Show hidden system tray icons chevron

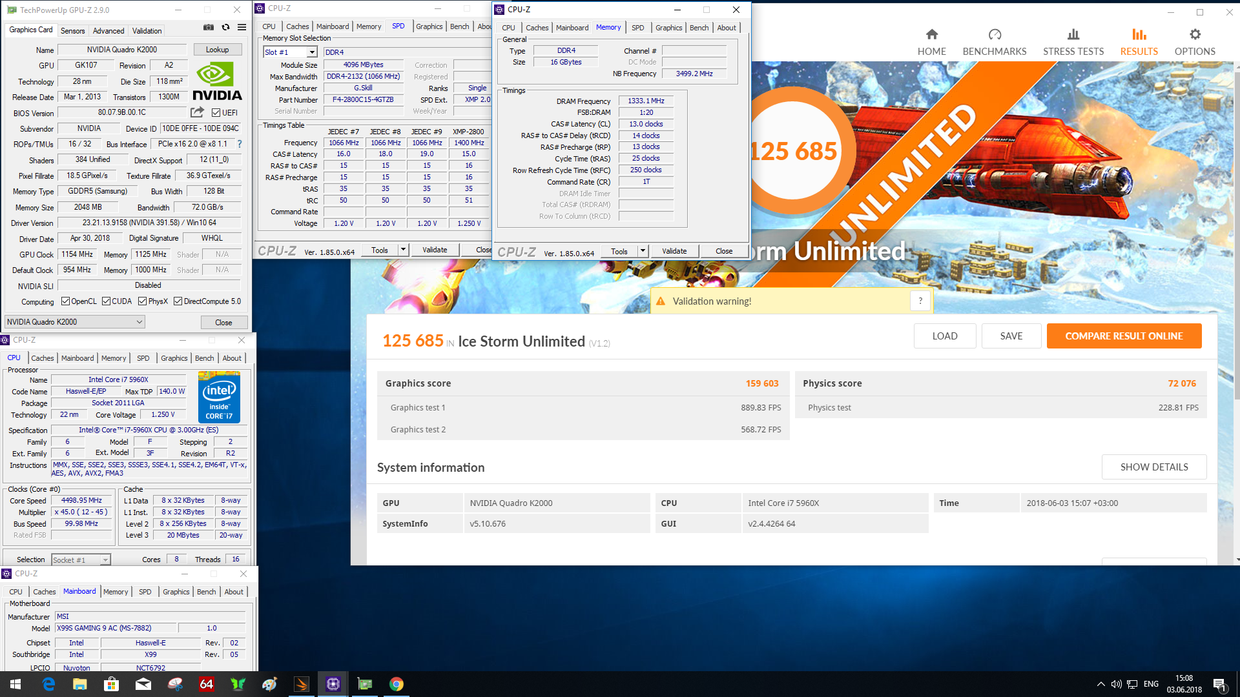pyautogui.click(x=1100, y=684)
